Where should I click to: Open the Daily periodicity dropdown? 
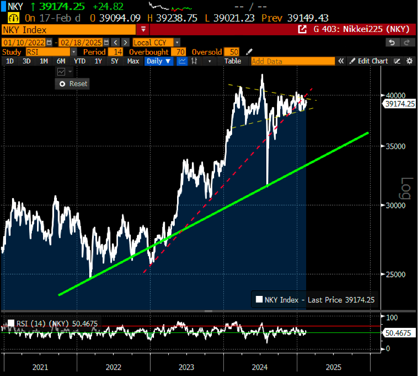click(x=159, y=61)
